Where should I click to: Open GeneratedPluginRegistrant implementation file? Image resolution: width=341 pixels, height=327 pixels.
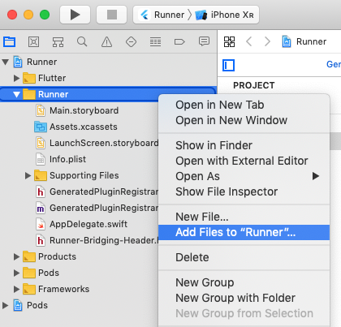coord(97,208)
